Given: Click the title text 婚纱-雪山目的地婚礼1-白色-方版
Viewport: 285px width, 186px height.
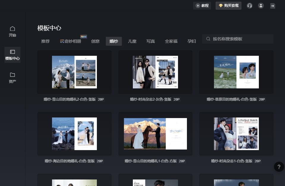Looking at the screenshot, I should pos(151,161).
